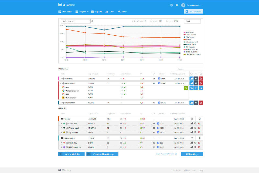The width and height of the screenshot is (259, 173).
Task: Toggle Clients series in chart legend
Action: click(188, 39)
